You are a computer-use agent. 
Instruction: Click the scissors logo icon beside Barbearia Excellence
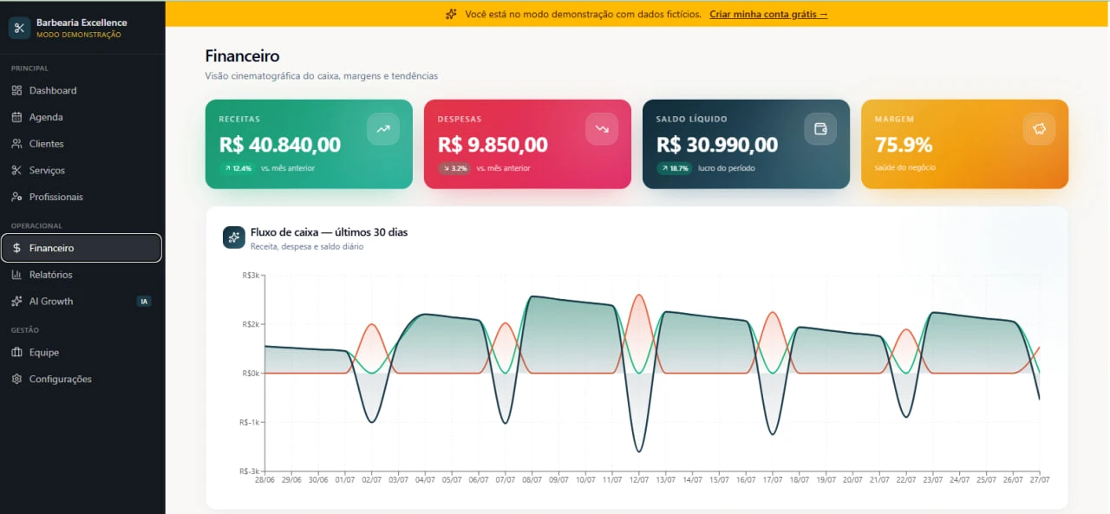[19, 28]
